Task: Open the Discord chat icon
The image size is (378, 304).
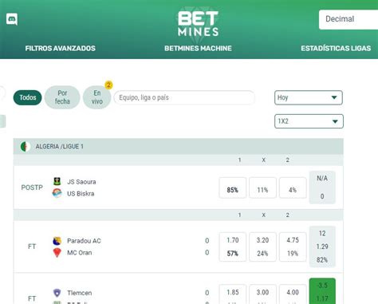Action: pos(12,19)
